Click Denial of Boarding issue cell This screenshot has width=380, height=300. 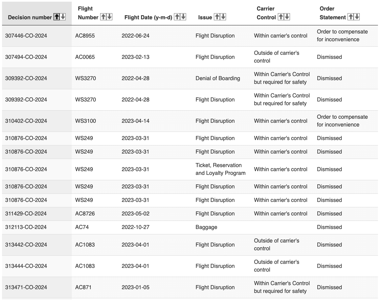click(218, 78)
